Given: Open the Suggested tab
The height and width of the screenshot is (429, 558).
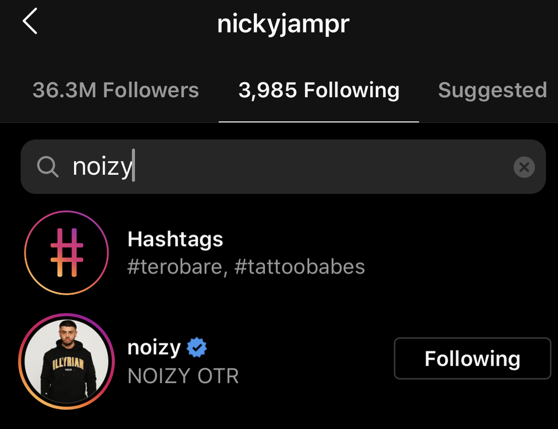Looking at the screenshot, I should tap(492, 90).
